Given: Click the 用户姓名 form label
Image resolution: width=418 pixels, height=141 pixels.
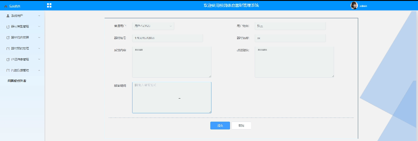Looking at the screenshot, I should (243, 26).
